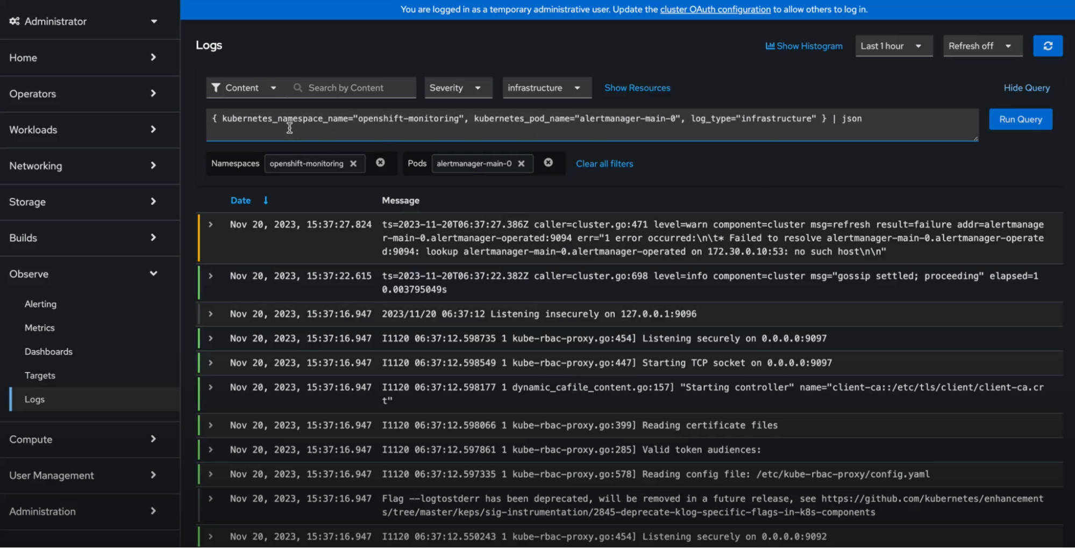Clear the entire Namespaces filter group
1075x548 pixels.
coord(380,163)
